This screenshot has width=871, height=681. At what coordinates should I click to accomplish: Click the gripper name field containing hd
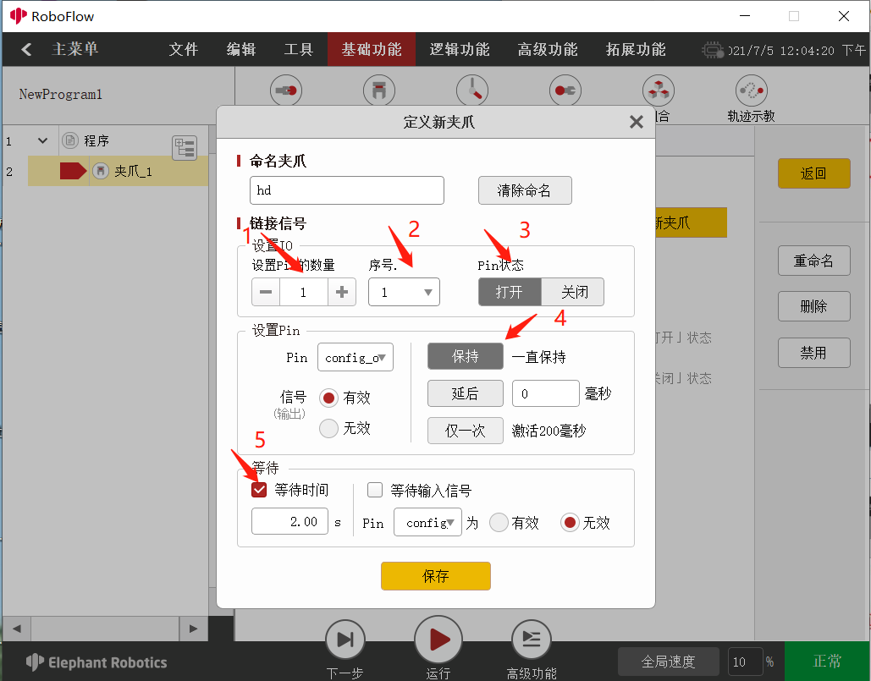pos(347,190)
